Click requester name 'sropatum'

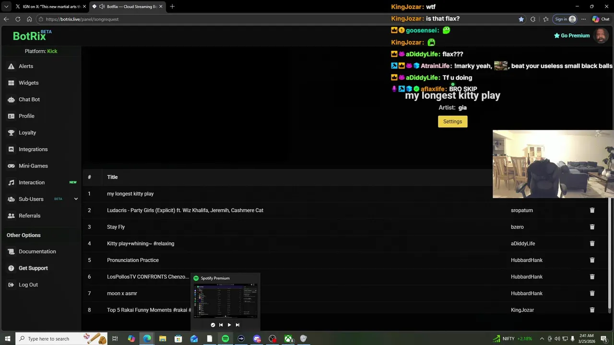[521, 210]
